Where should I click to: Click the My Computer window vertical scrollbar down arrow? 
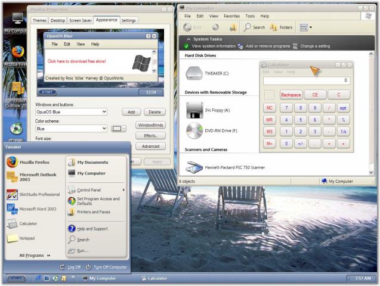[371, 172]
